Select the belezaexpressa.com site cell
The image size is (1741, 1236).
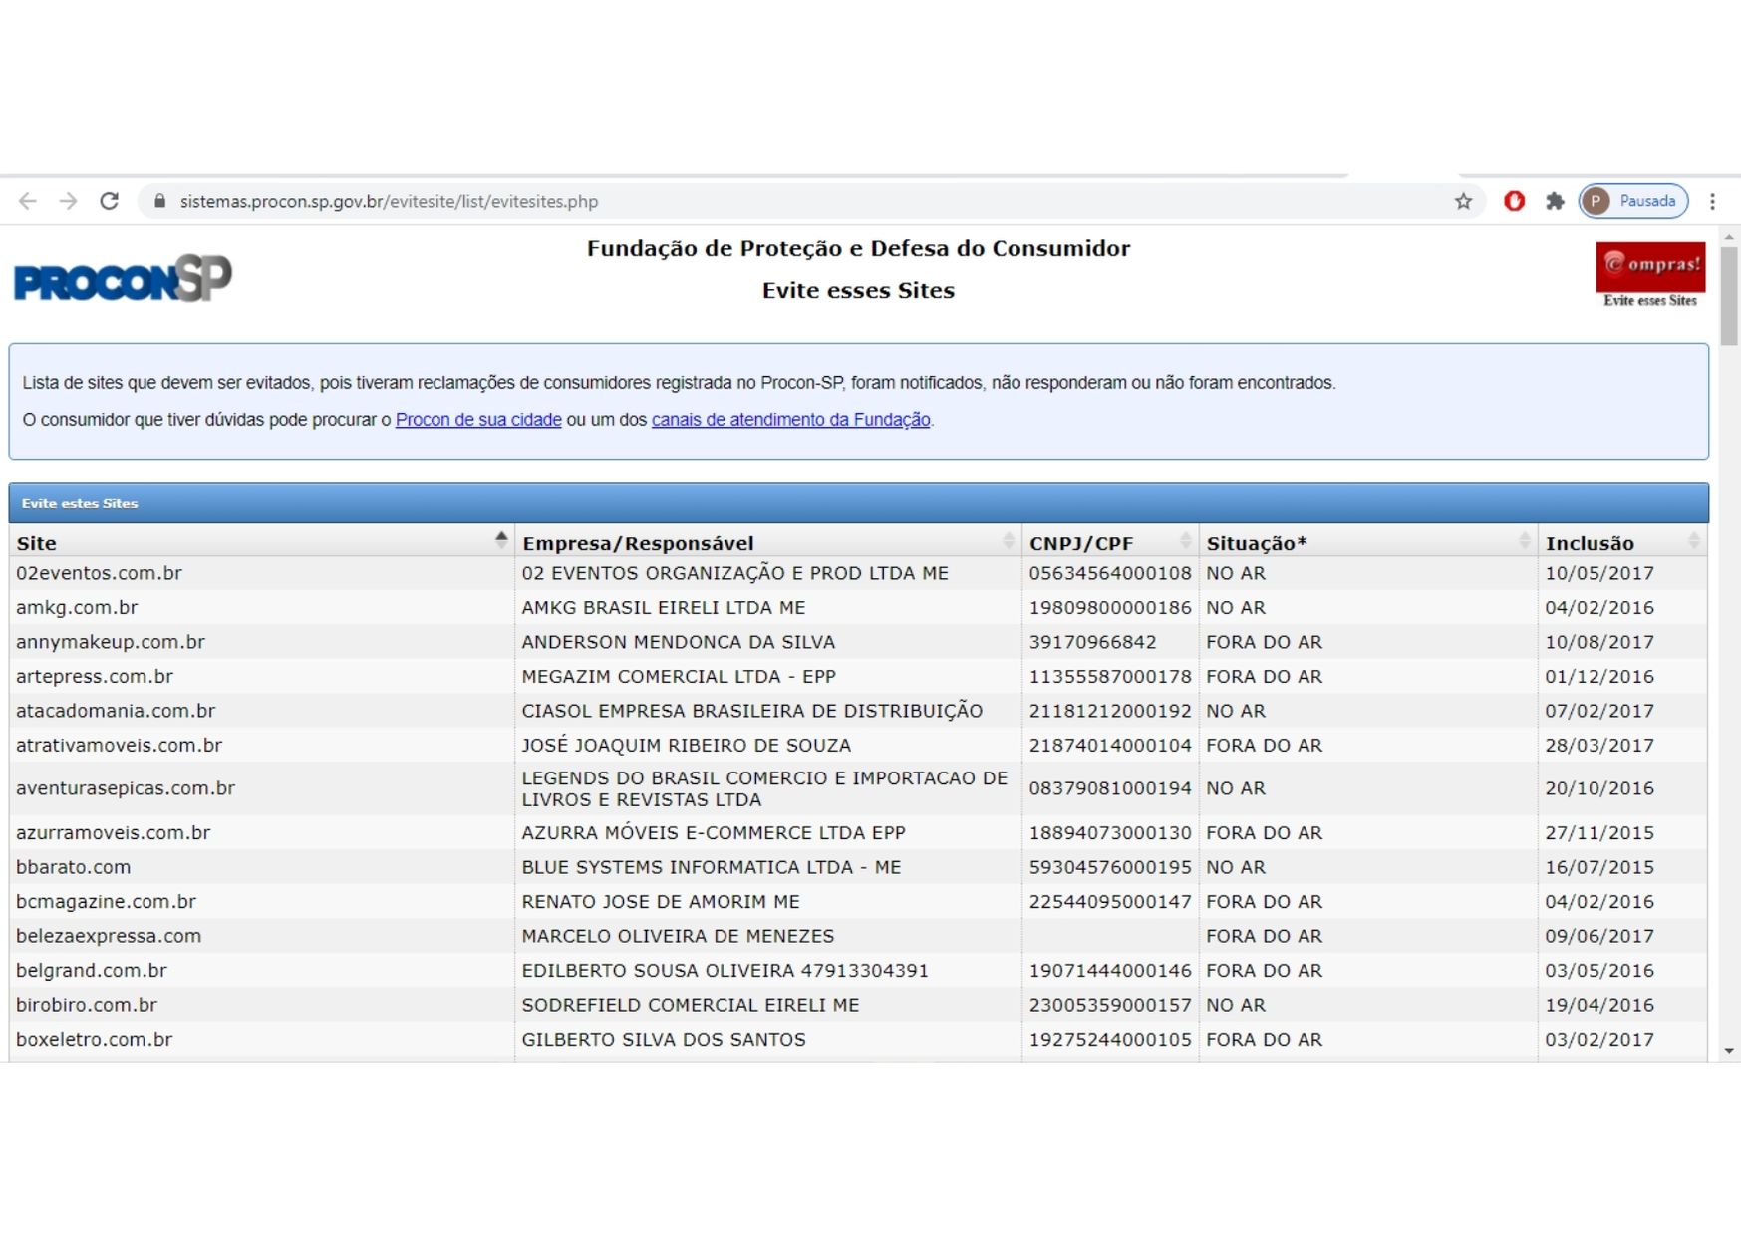(x=261, y=936)
